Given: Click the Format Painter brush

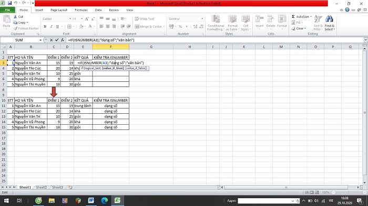Looking at the screenshot, I should (x=15, y=28).
